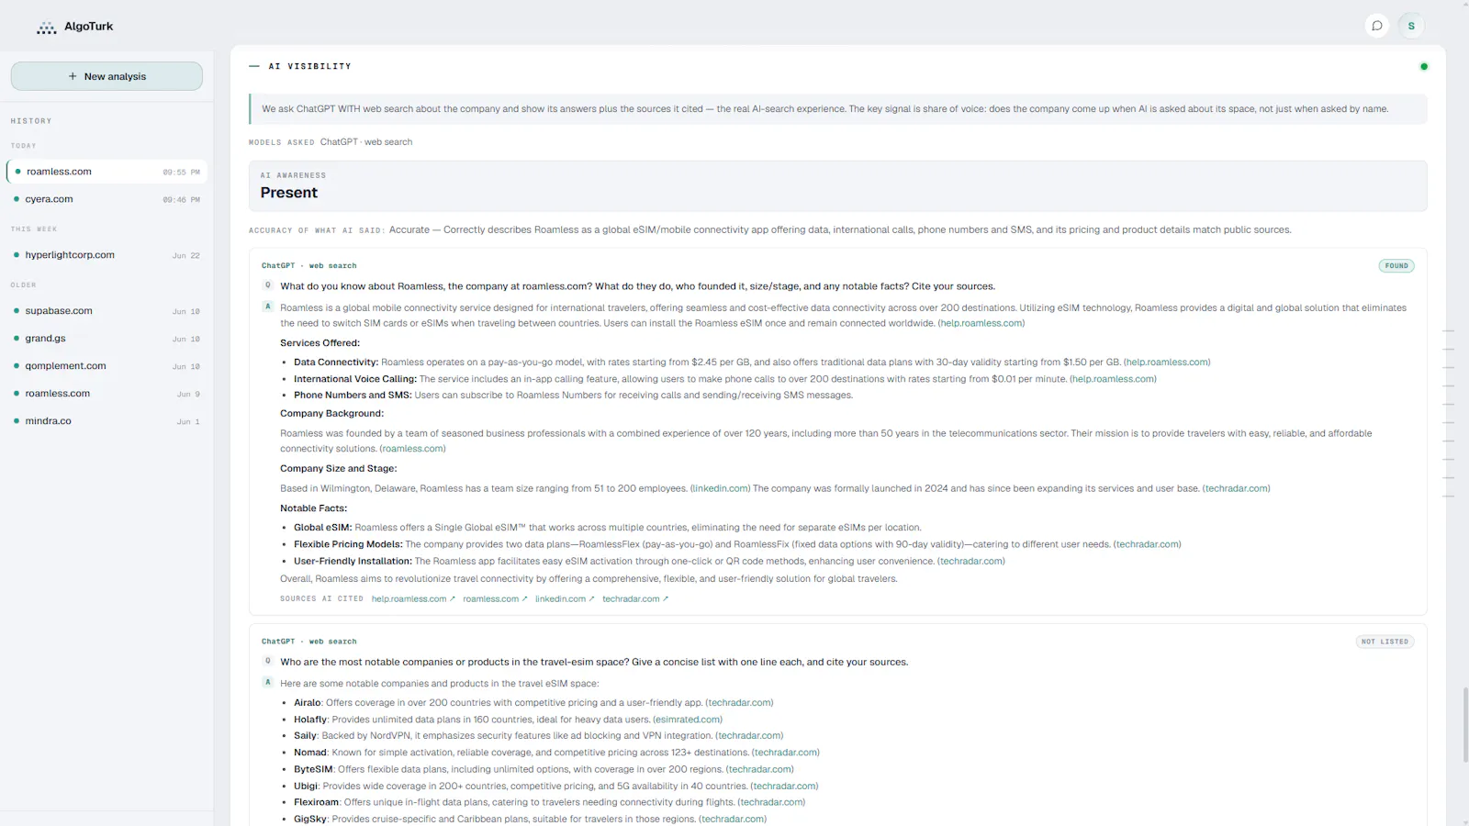Open techradar.com link next to Saily
This screenshot has height=826, width=1469.
[x=749, y=736]
